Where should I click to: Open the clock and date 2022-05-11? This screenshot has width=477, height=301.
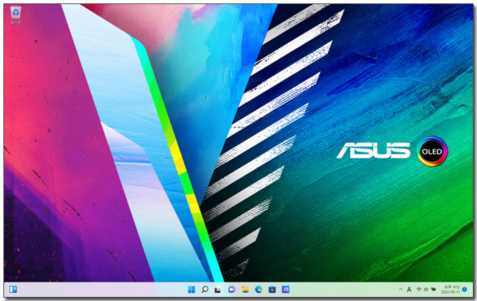(451, 289)
